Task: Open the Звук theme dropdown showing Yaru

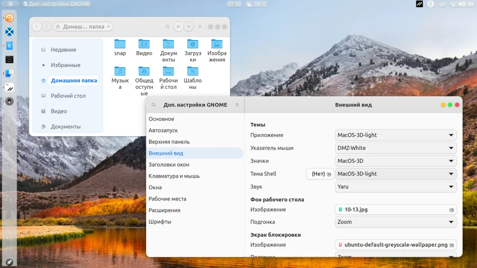Action: click(395, 187)
